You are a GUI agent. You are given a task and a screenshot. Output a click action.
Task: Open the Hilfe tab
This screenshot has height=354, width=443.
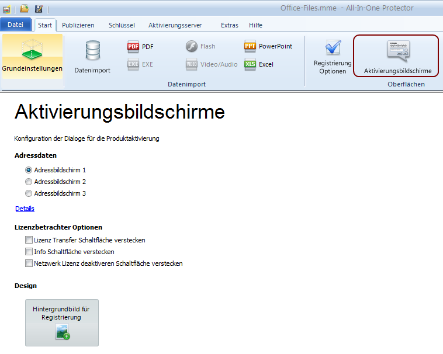click(x=255, y=25)
